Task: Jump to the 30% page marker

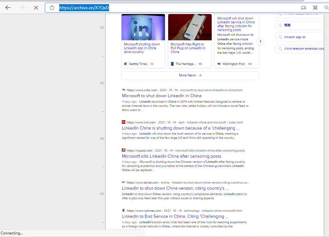Action: [x=102, y=83]
